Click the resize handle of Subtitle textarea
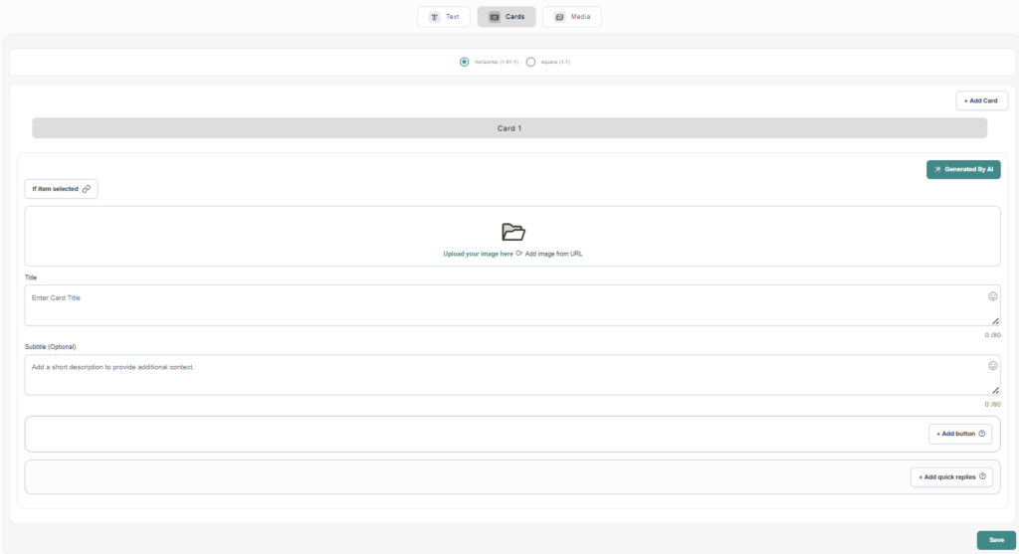The height and width of the screenshot is (554, 1019). click(x=995, y=391)
